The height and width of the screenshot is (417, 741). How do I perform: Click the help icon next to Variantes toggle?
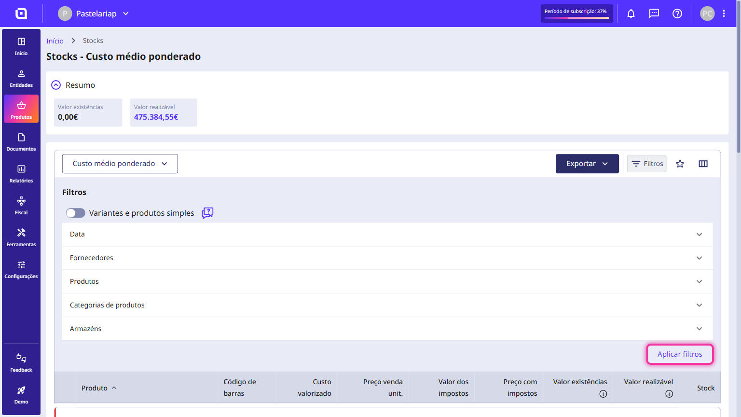pyautogui.click(x=207, y=213)
